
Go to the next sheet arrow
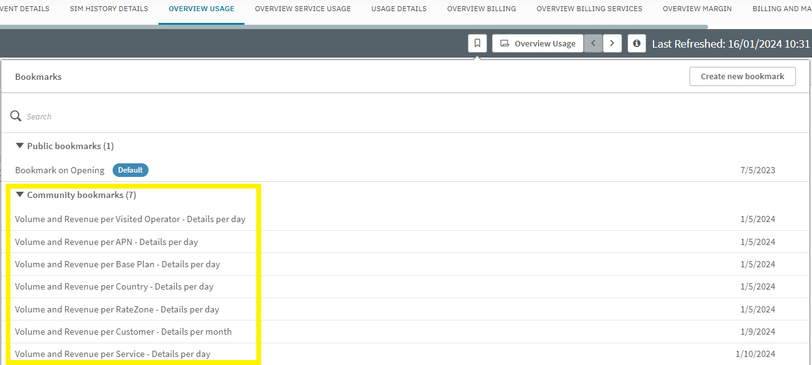click(x=612, y=43)
